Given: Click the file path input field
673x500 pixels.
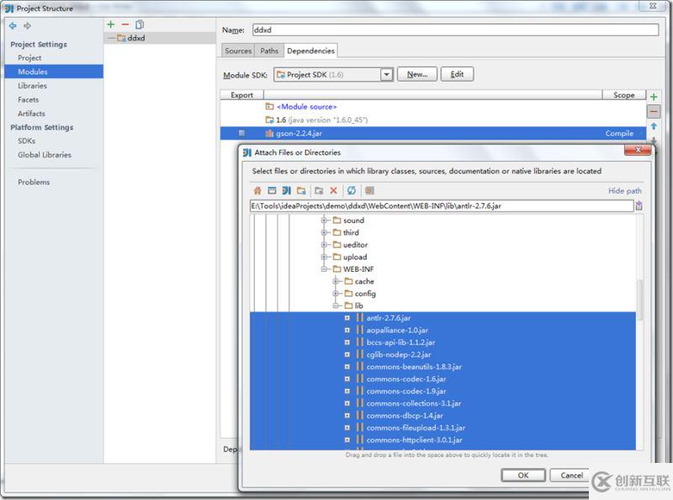Looking at the screenshot, I should point(442,205).
